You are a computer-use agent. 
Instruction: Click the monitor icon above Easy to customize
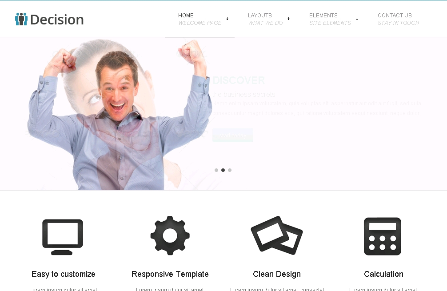[x=63, y=236]
